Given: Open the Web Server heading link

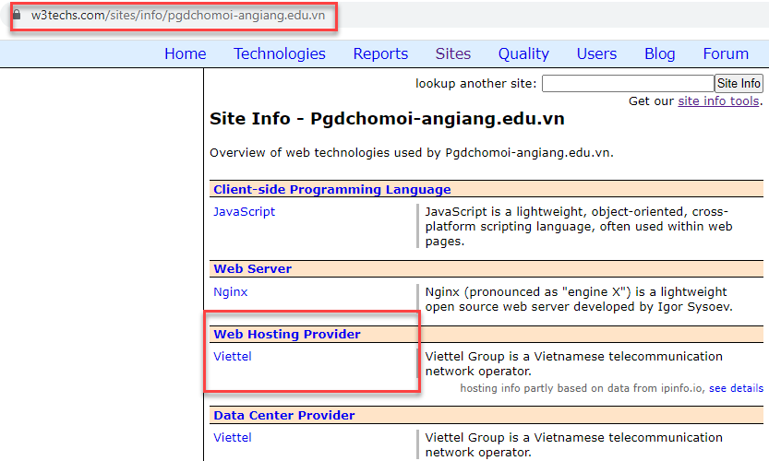Looking at the screenshot, I should [x=253, y=268].
